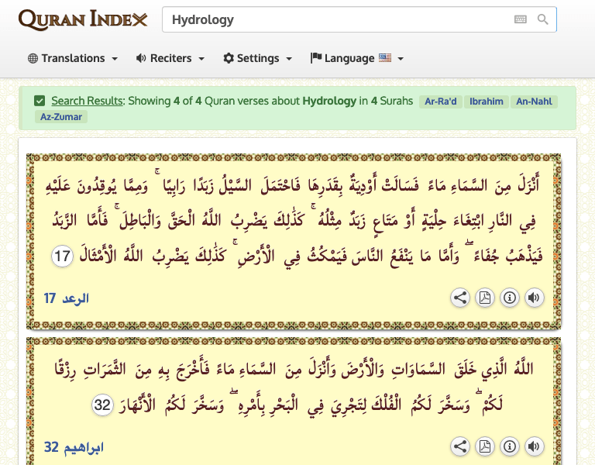The height and width of the screenshot is (465, 595).
Task: Click the Quran Index logo
Action: 82,19
